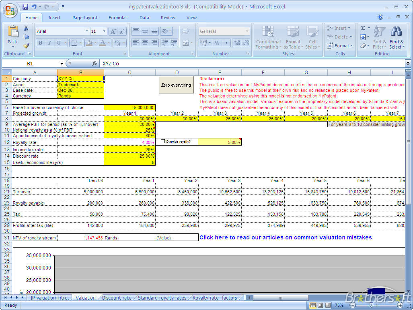Click the Italic formatting icon
The image size is (413, 310).
tap(49, 43)
